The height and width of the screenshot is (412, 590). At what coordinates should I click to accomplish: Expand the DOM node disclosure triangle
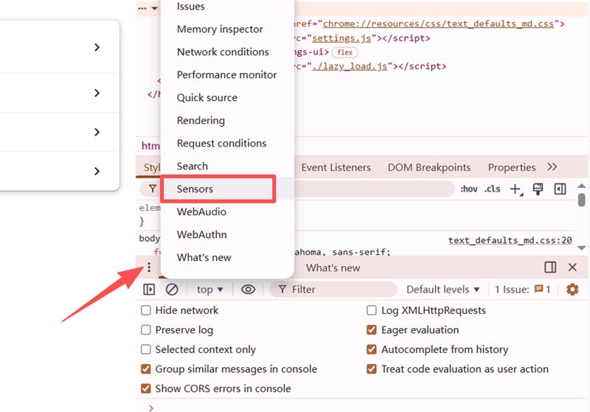155,8
